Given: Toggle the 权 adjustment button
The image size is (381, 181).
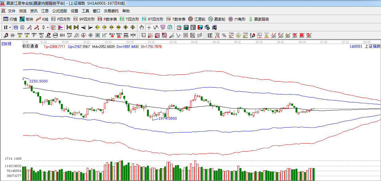Looking at the screenshot, I should tap(53, 27).
